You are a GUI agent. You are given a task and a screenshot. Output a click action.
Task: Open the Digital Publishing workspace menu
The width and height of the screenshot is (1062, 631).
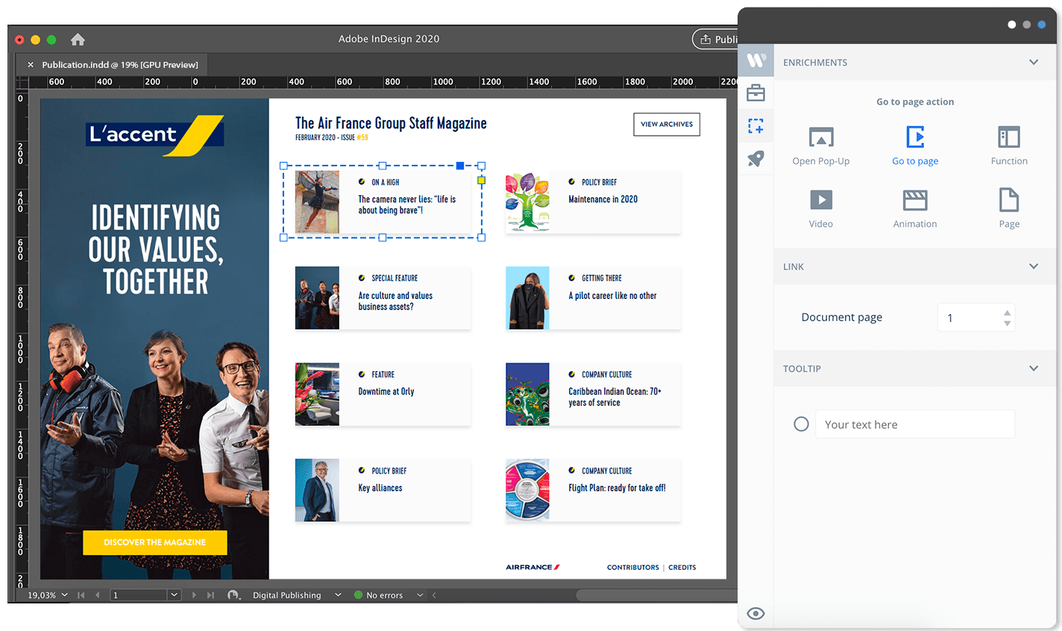[296, 595]
